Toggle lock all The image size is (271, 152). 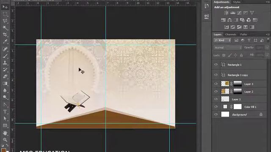(241, 55)
